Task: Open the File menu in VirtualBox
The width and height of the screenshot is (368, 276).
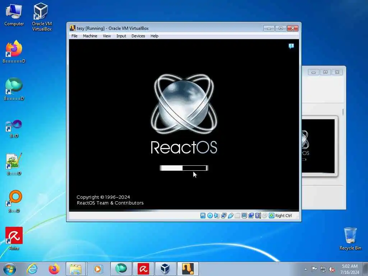Action: (x=74, y=36)
